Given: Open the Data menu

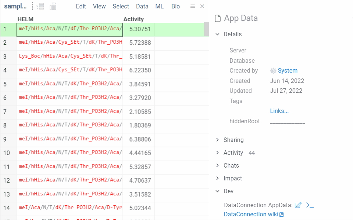Looking at the screenshot, I should point(142,6).
